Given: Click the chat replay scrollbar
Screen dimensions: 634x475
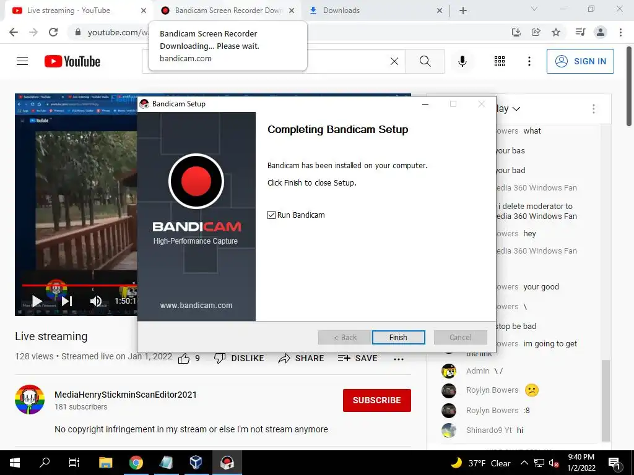Looking at the screenshot, I should coord(606,400).
